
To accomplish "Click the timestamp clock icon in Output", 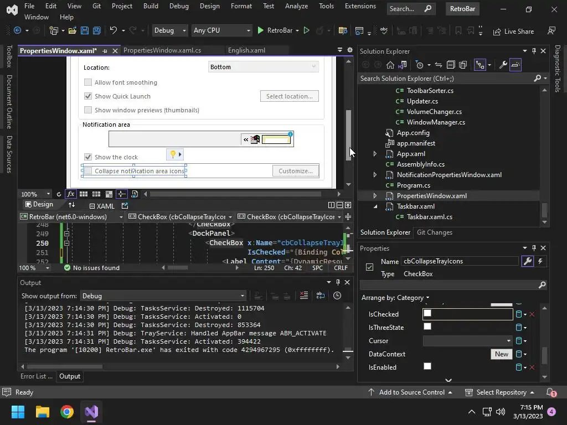I will (337, 296).
